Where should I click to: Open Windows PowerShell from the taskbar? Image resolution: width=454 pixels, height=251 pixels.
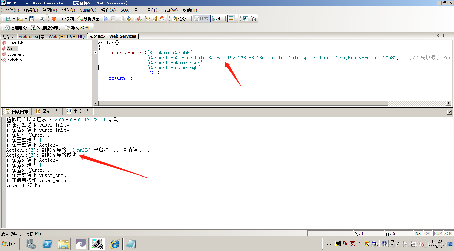47,244
